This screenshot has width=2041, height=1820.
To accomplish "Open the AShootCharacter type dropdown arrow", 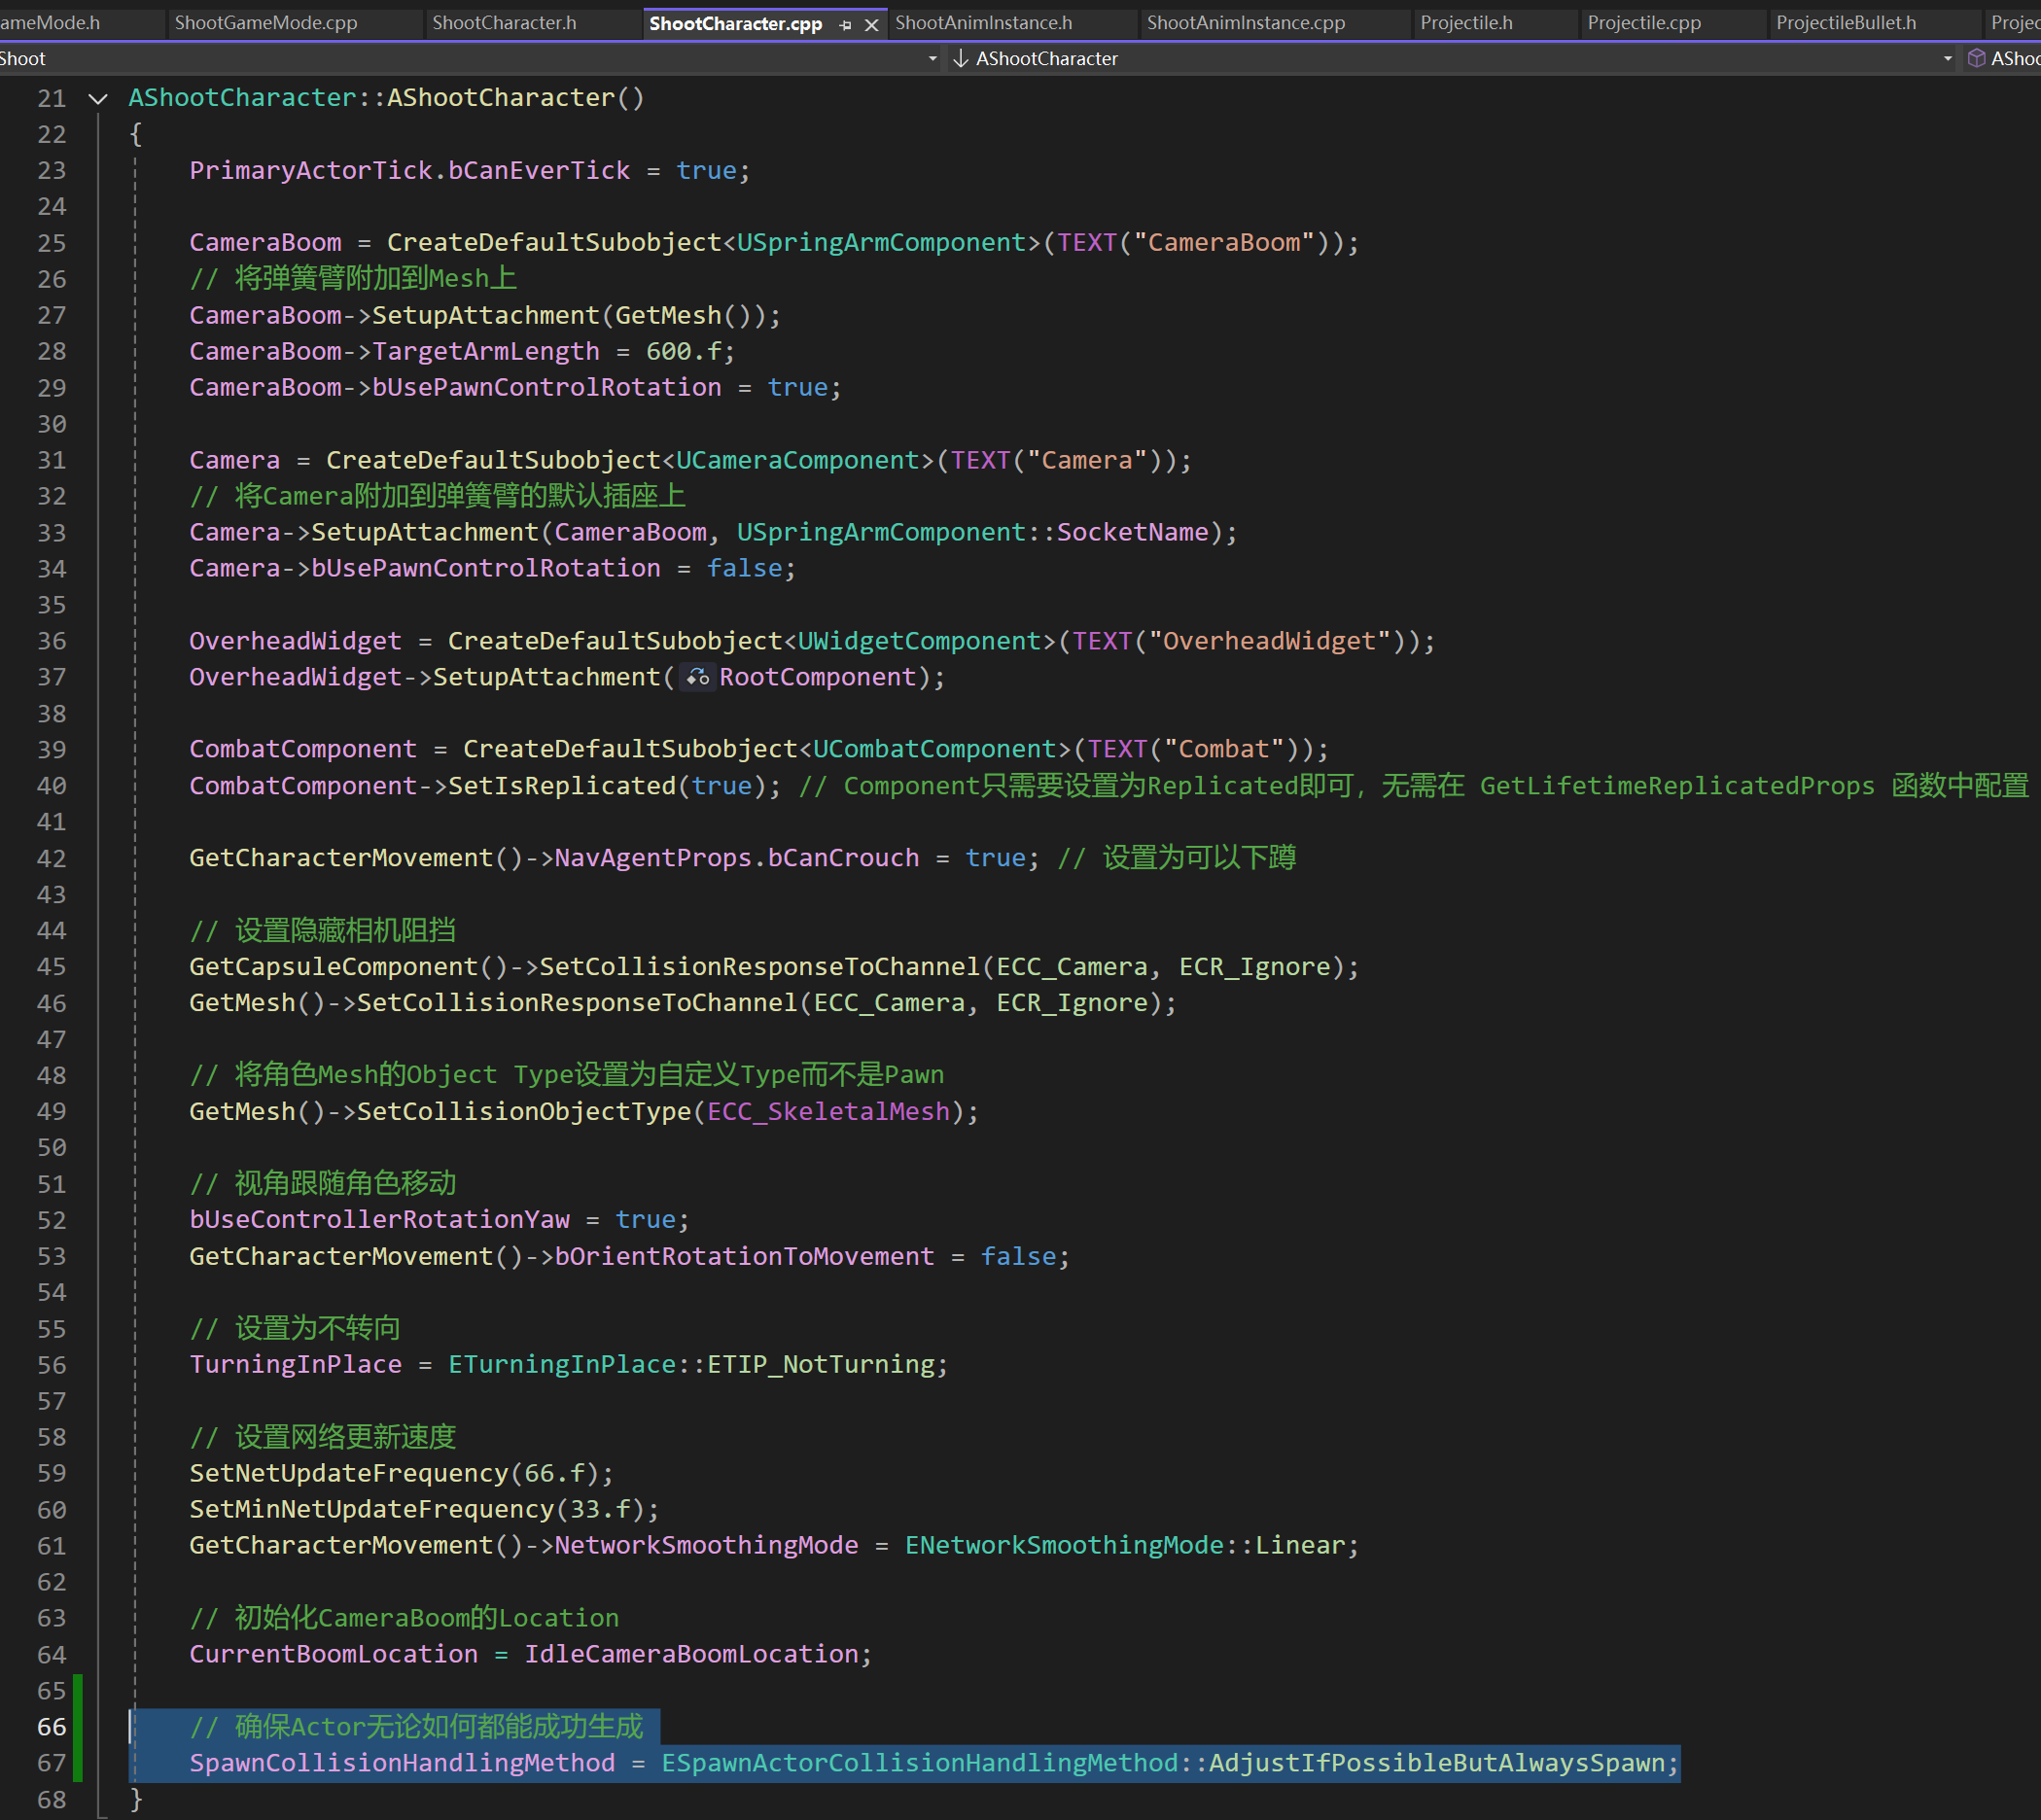I will (x=1947, y=58).
